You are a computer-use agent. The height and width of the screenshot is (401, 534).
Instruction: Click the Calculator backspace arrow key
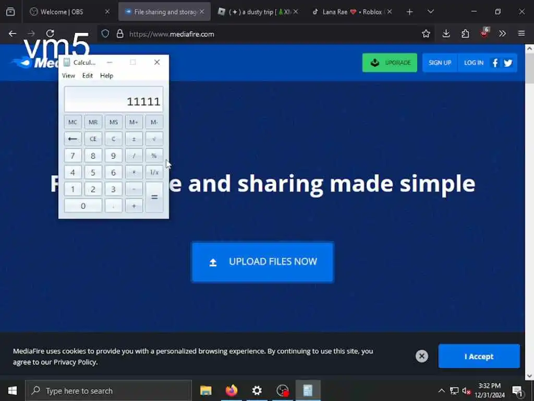pyautogui.click(x=72, y=139)
